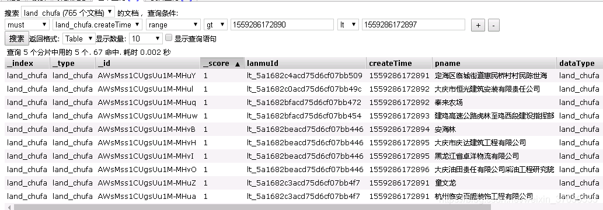Sort by the _index column header
The image size is (603, 210).
27,63
